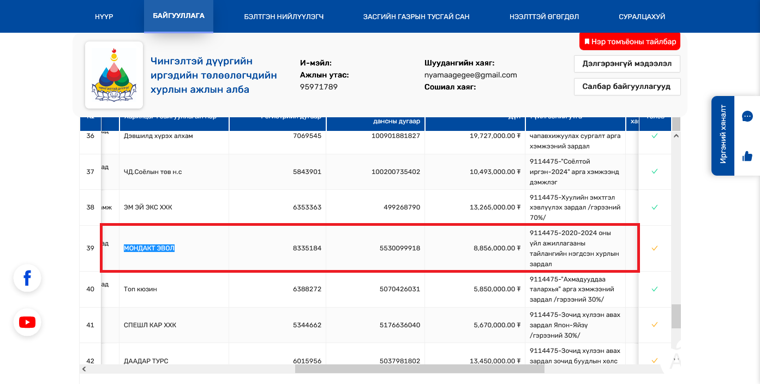
Task: Go to the НҮҮР menu
Action: 104,16
